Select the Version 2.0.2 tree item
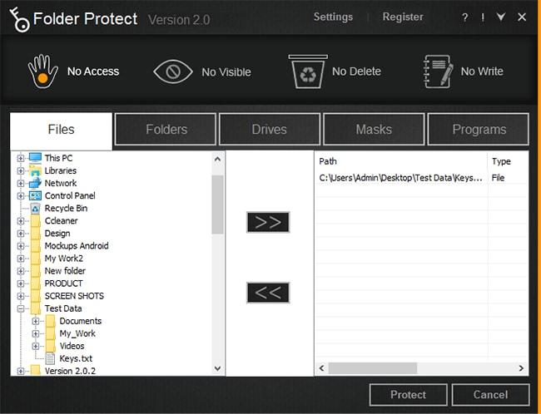Image resolution: width=541 pixels, height=414 pixels. point(70,372)
